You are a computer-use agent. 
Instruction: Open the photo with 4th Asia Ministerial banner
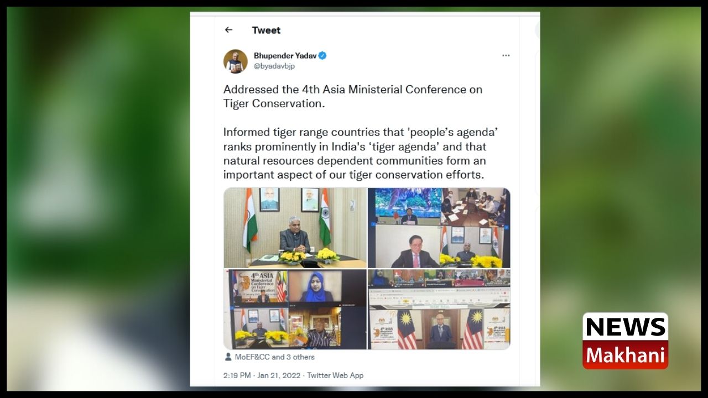295,310
